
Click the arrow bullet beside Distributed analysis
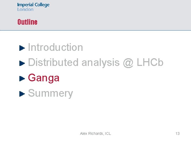[22, 63]
